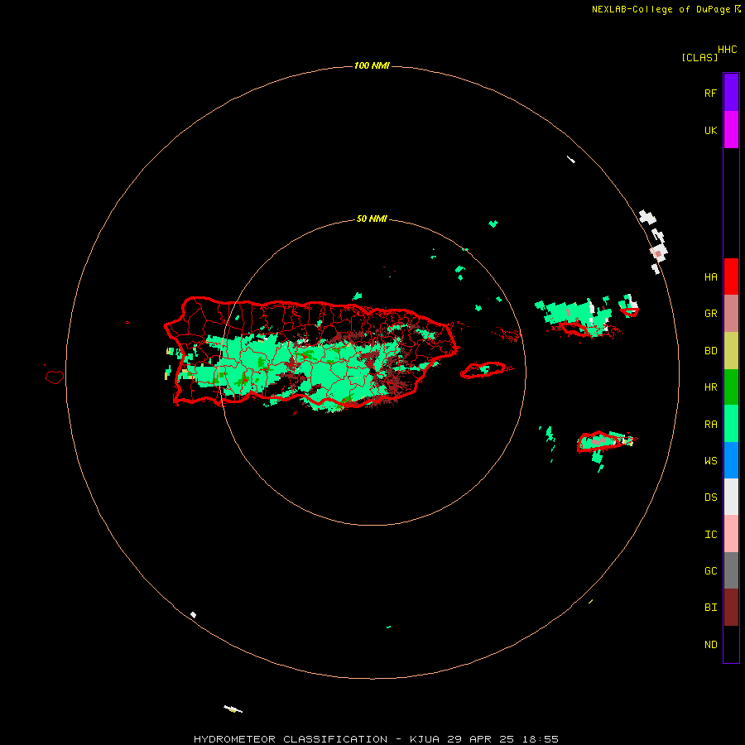Click the bright green RA legend swatch

click(x=731, y=424)
